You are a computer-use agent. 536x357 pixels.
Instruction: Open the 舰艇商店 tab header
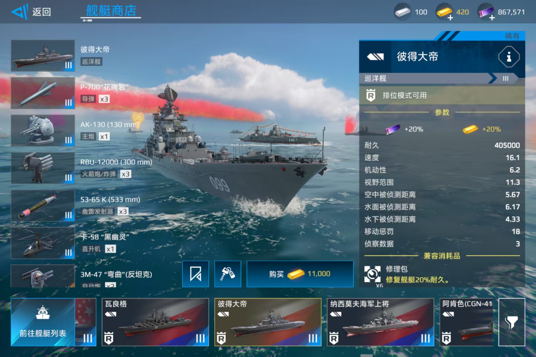click(111, 11)
